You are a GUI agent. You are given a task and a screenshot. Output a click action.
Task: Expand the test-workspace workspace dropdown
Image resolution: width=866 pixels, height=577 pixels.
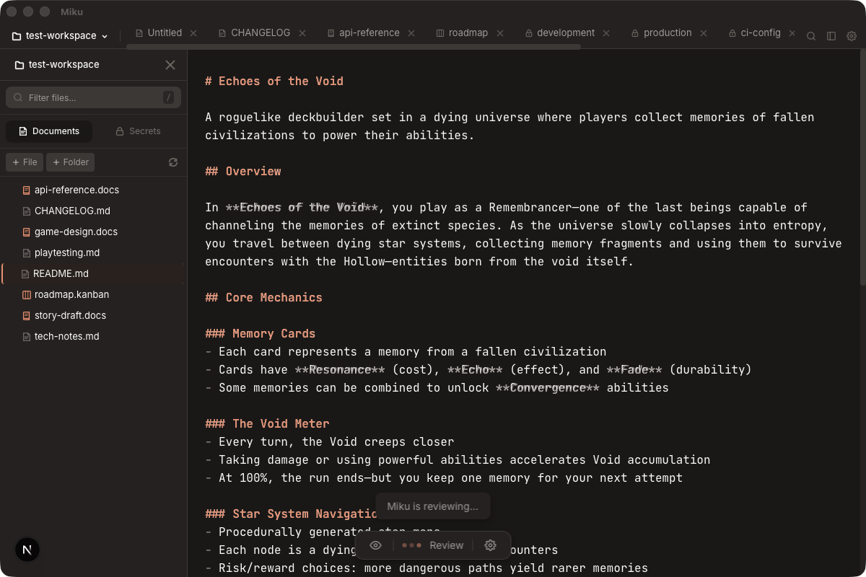click(x=61, y=35)
